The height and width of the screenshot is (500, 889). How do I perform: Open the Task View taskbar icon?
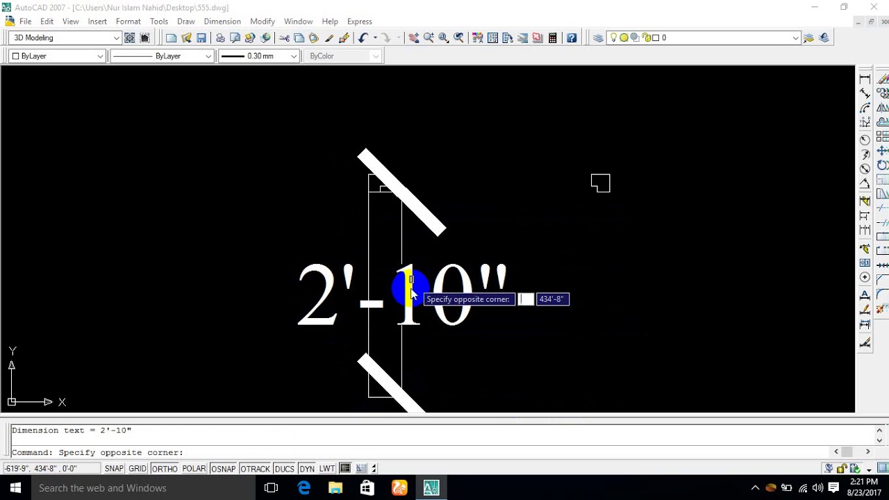point(272,488)
